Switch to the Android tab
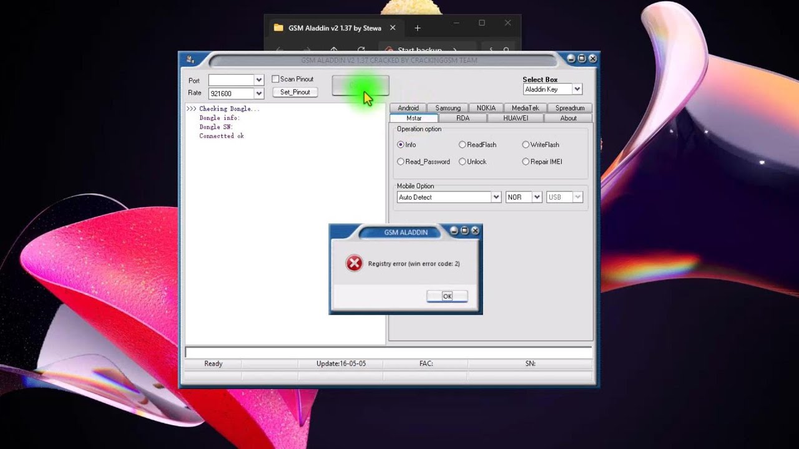 click(408, 108)
